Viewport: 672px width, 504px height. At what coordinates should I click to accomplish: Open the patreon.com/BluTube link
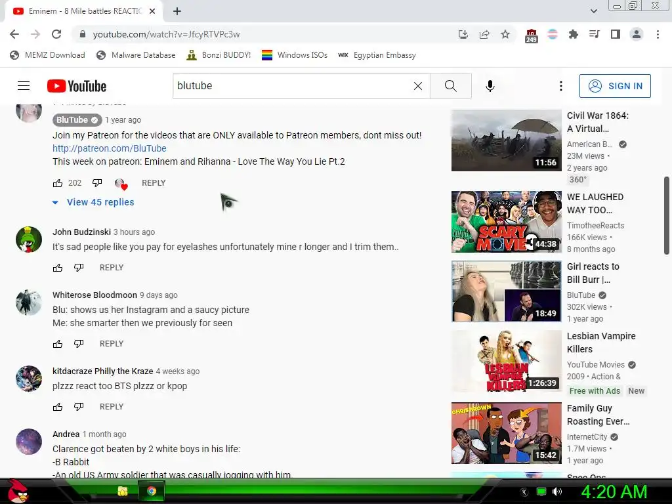coord(110,148)
